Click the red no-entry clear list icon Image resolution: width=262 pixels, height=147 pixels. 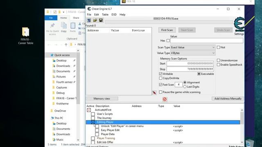tap(165, 99)
